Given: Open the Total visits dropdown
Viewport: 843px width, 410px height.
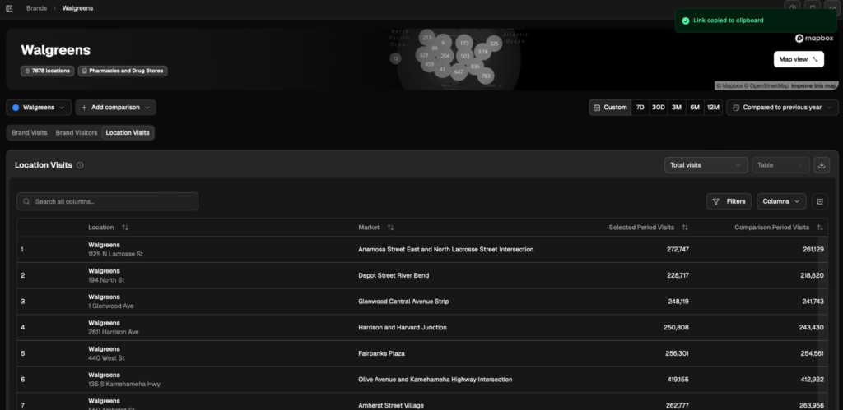Looking at the screenshot, I should [x=706, y=165].
